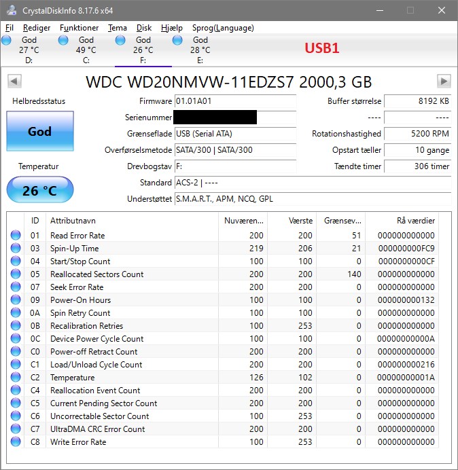Click the Firmware field 01.01A01
Image resolution: width=458 pixels, height=470 pixels.
(235, 101)
